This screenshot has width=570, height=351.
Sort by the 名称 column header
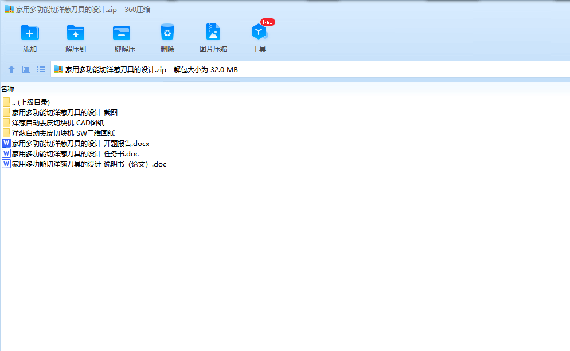click(7, 89)
